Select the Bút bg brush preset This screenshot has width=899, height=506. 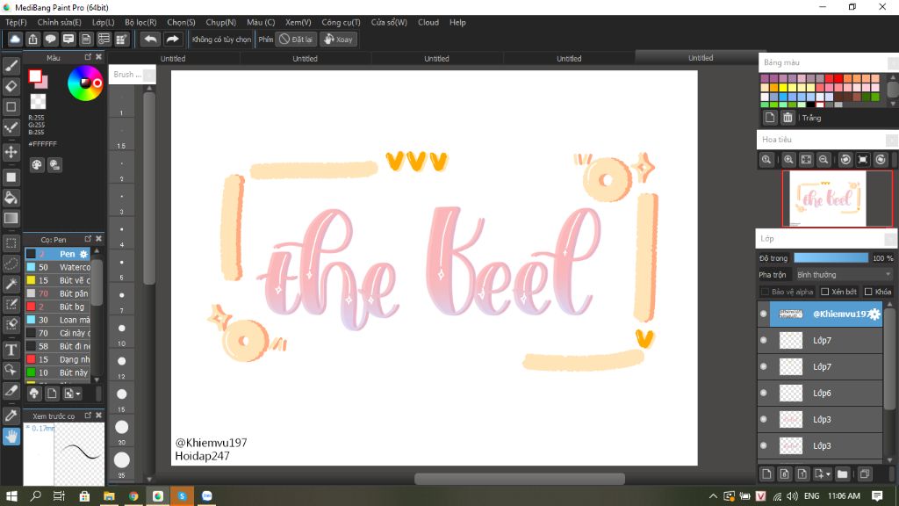click(x=58, y=307)
